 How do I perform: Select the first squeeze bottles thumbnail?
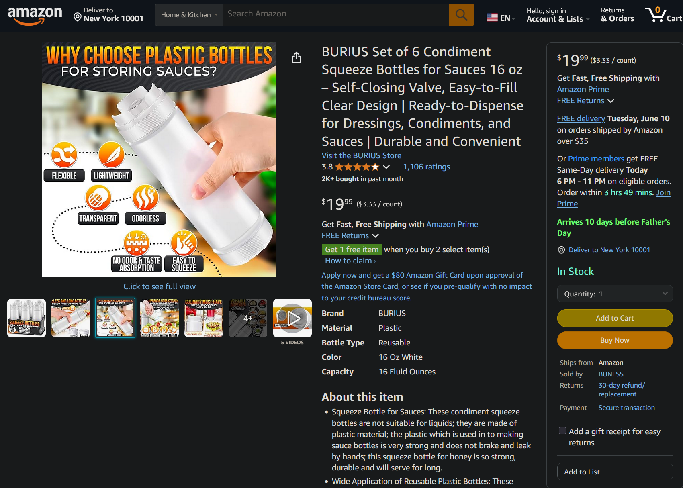point(27,318)
